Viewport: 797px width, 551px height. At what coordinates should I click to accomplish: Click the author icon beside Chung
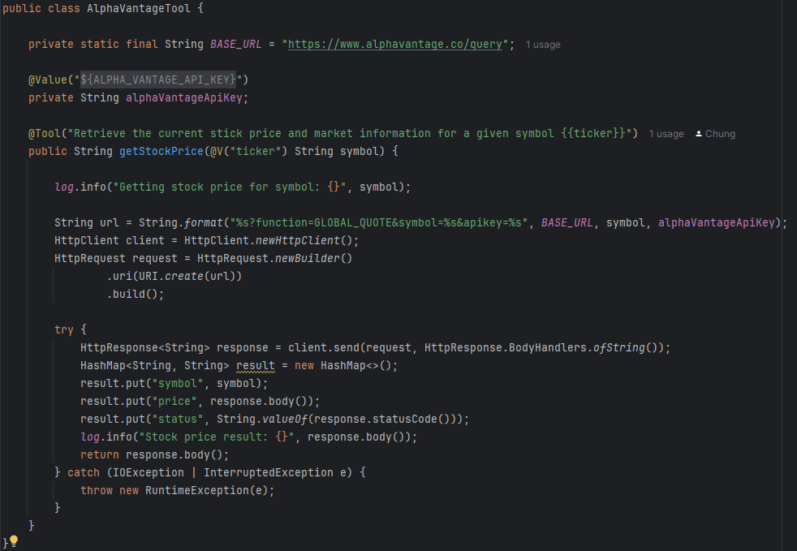click(699, 134)
